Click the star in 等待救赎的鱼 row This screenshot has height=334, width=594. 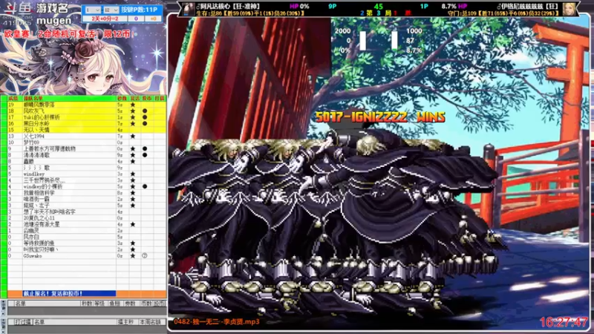click(133, 243)
